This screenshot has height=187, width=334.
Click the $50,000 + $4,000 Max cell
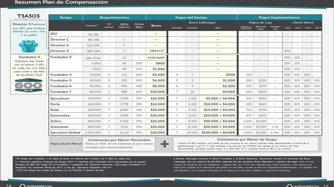point(219,127)
